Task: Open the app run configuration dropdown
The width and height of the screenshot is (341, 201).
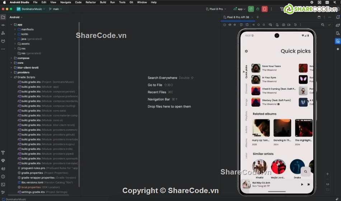Action: point(239,9)
